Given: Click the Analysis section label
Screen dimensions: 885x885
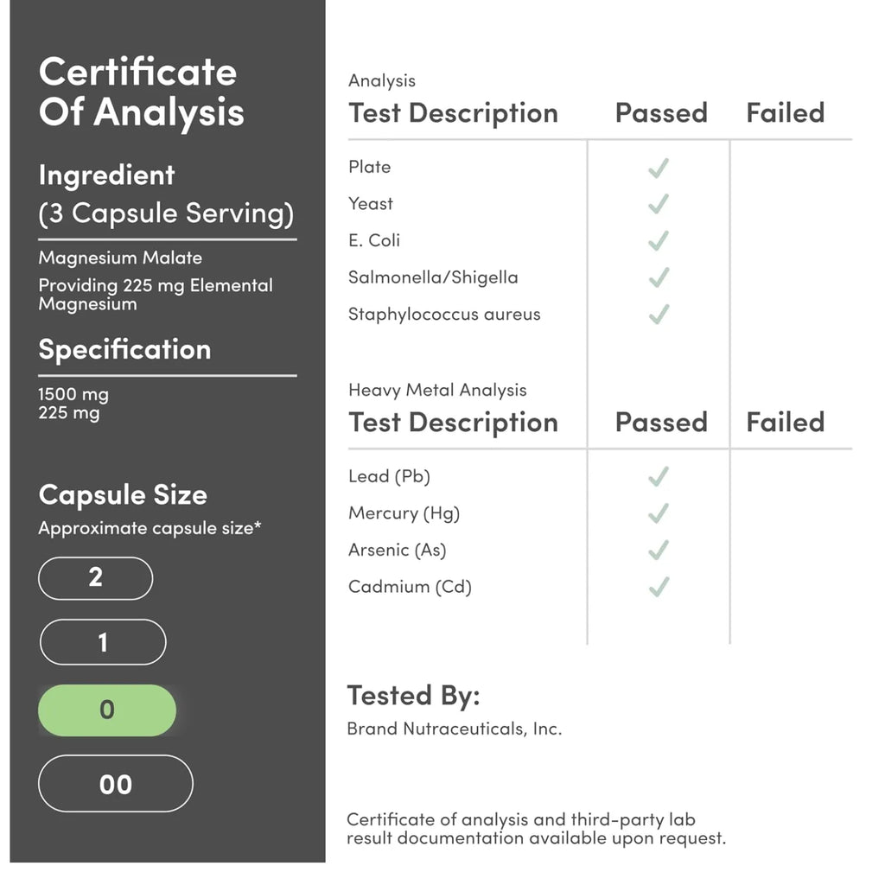Looking at the screenshot, I should pyautogui.click(x=381, y=80).
